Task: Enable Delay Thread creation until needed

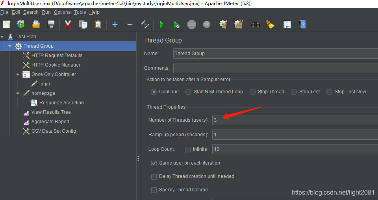Action: click(154, 177)
